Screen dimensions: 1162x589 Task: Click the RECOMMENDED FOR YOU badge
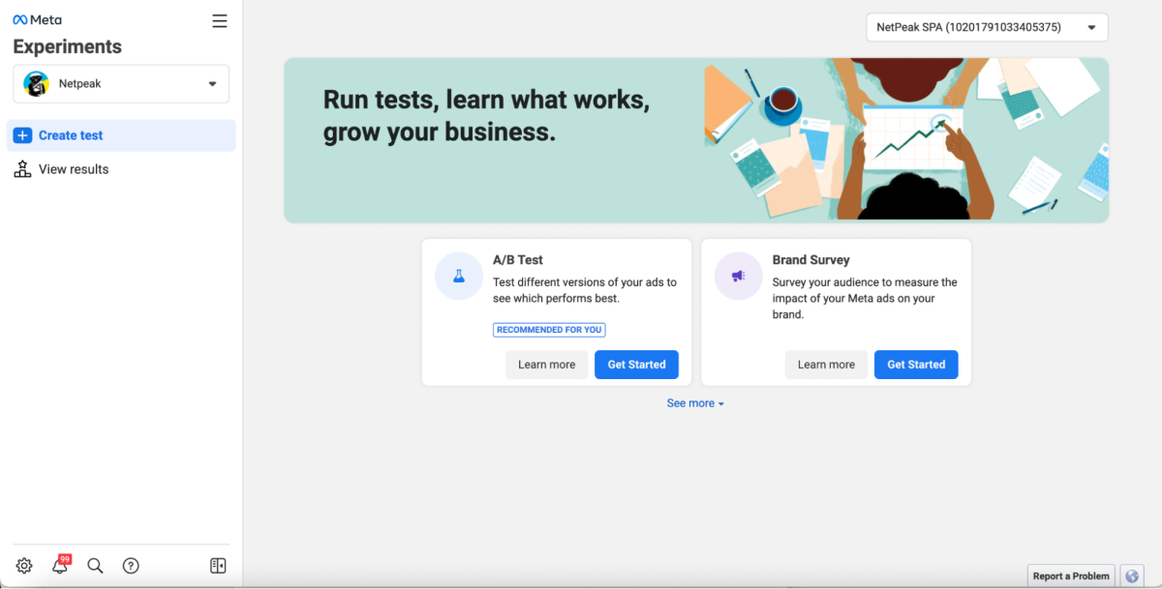(x=549, y=330)
